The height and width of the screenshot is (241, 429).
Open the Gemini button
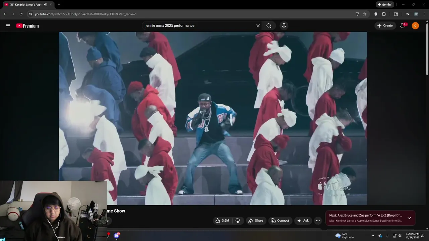[x=384, y=5]
